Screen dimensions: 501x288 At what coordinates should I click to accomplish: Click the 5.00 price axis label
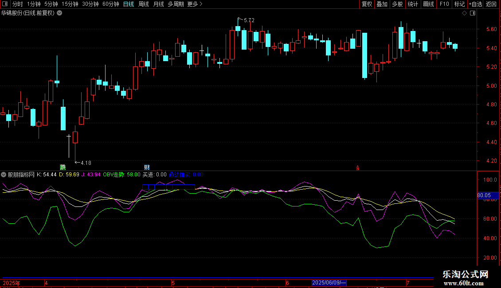tap(491, 86)
